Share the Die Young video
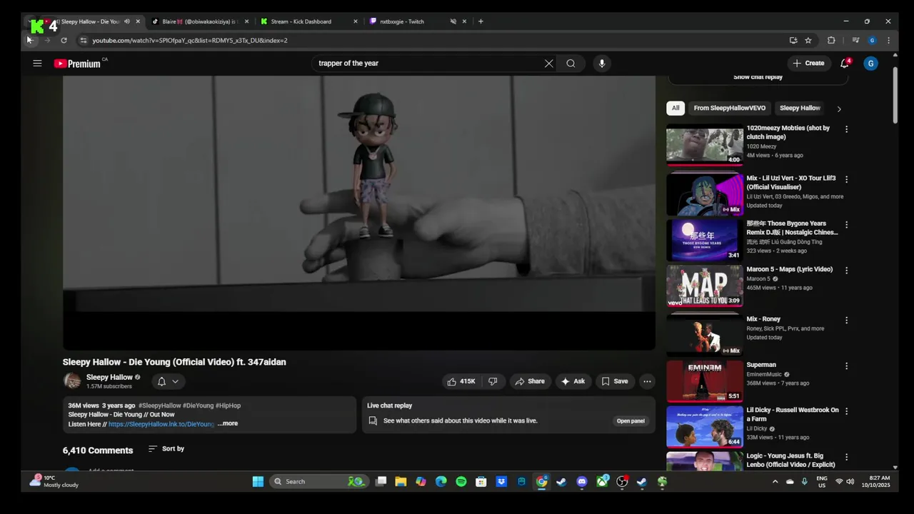Screen dimensions: 914x514 (530, 381)
